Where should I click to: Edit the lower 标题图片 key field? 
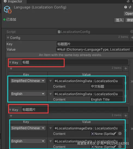click(75, 110)
